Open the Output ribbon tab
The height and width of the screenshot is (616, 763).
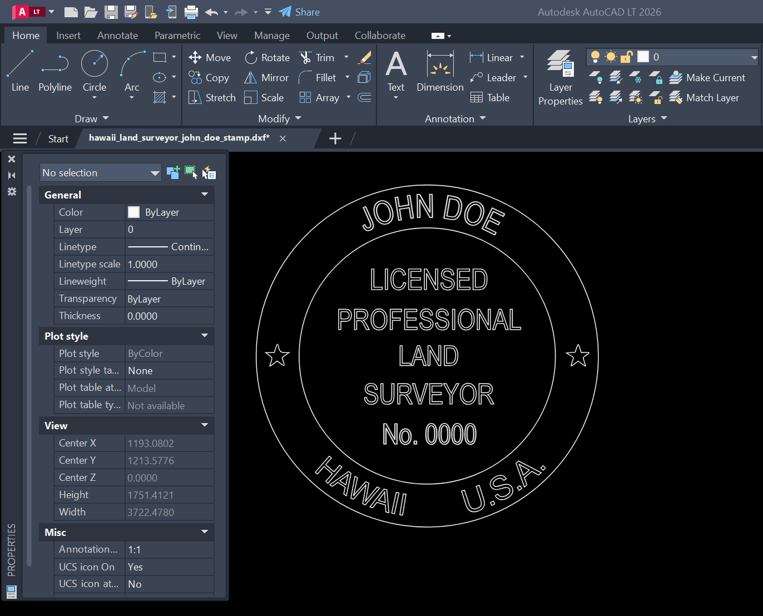322,35
